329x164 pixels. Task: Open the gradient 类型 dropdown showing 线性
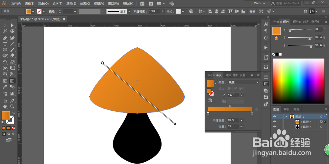[243, 82]
